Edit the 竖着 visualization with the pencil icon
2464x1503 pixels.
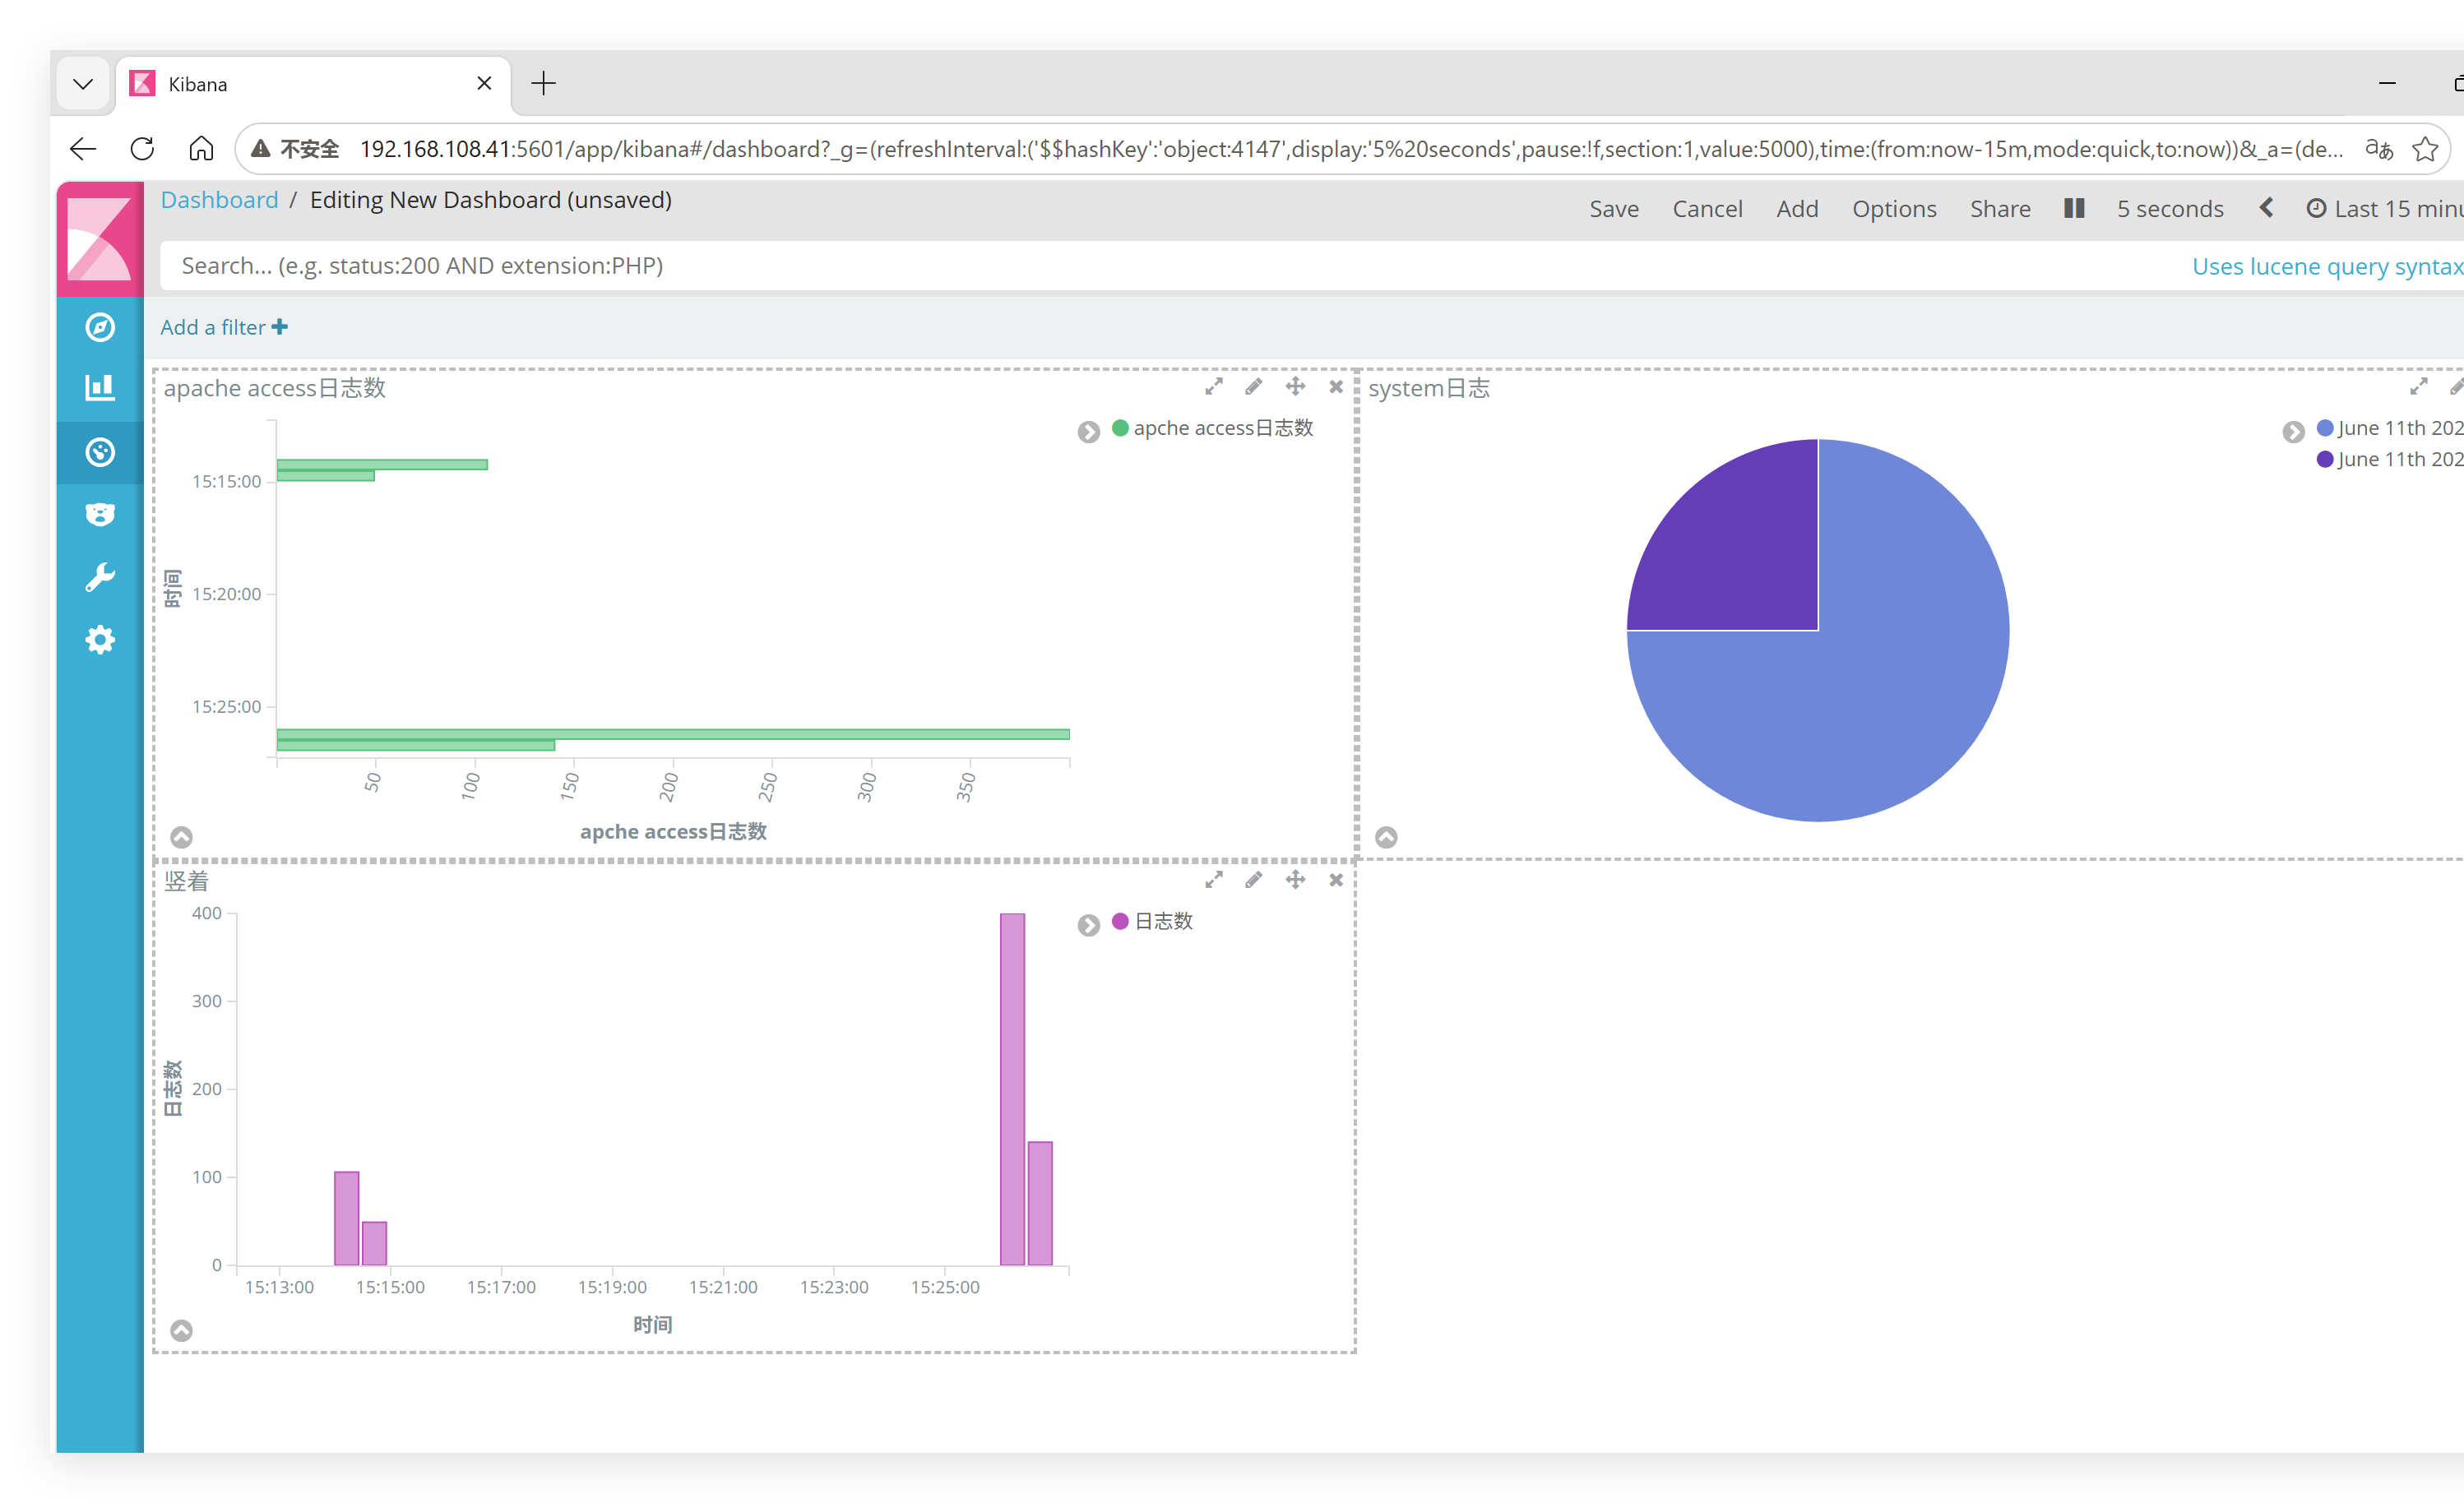click(1254, 880)
